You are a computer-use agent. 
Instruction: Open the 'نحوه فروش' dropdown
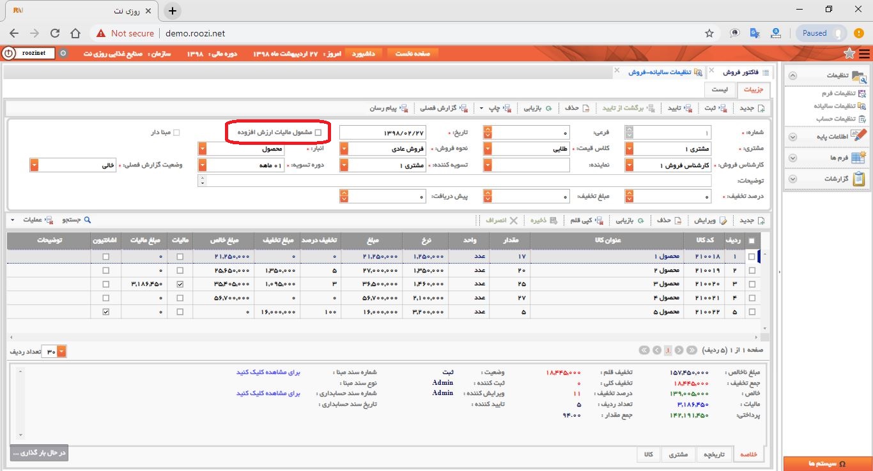pyautogui.click(x=344, y=149)
